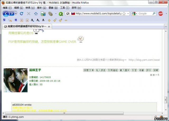Click the horizontal scrollbar thumb
The height and width of the screenshot is (121, 169).
64,113
